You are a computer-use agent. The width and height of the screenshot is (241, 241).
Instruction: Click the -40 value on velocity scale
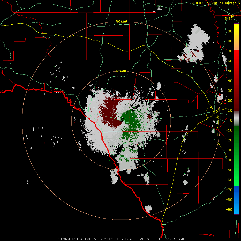tap(229, 160)
